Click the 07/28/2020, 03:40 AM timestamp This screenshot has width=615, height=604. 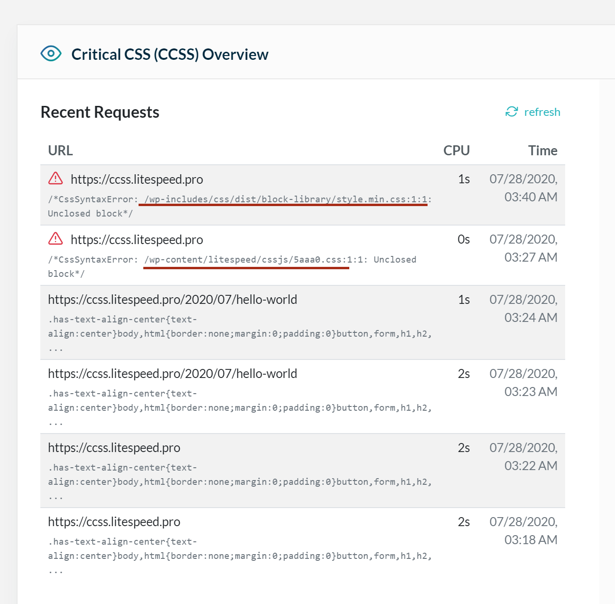(x=523, y=188)
